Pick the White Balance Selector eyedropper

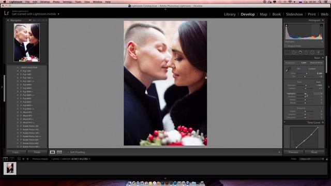click(x=288, y=70)
